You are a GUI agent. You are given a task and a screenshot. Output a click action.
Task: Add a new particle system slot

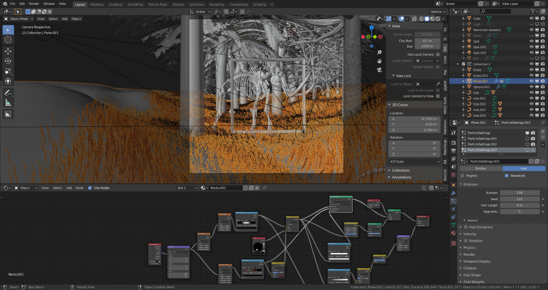click(x=543, y=132)
